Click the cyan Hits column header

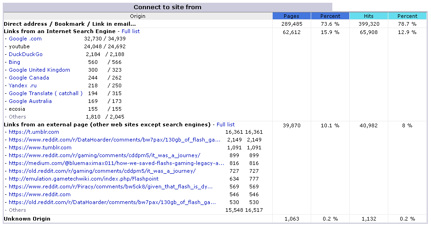[x=369, y=16]
